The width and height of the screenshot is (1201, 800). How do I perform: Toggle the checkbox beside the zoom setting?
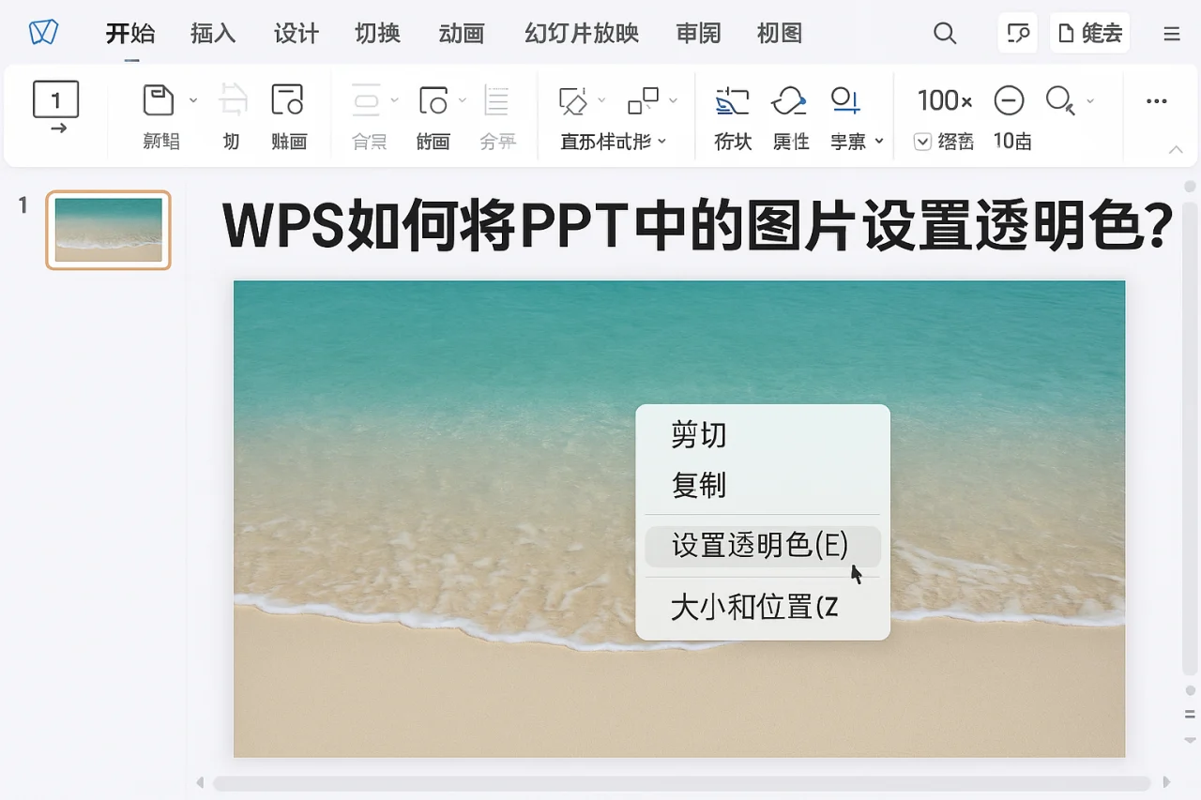click(x=924, y=142)
